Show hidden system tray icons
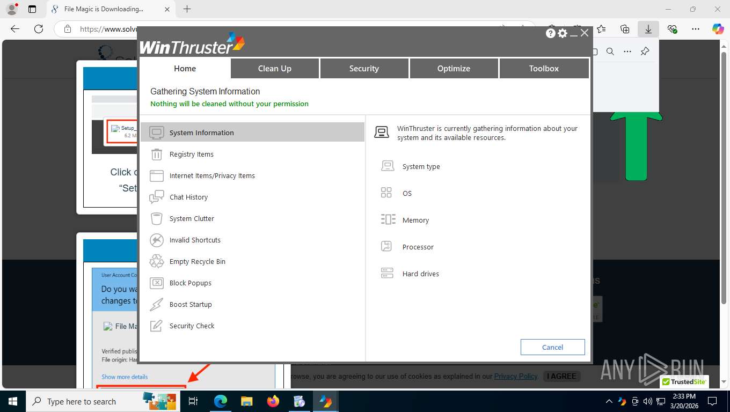Viewport: 730px width, 412px height. (x=609, y=401)
